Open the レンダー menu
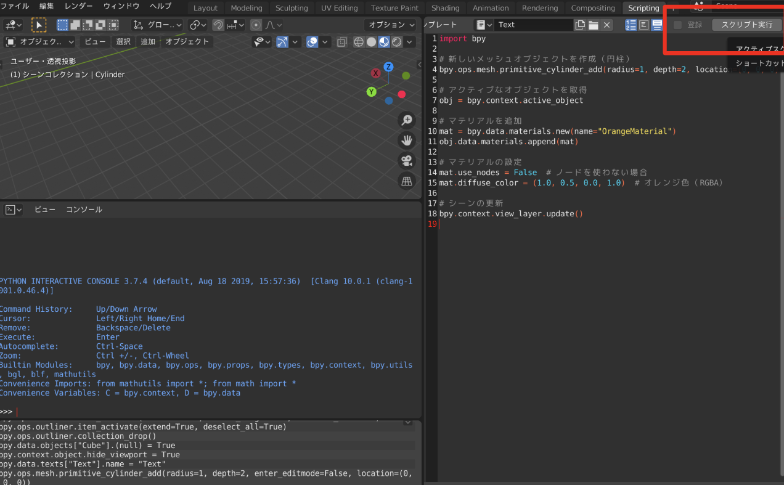 point(78,6)
